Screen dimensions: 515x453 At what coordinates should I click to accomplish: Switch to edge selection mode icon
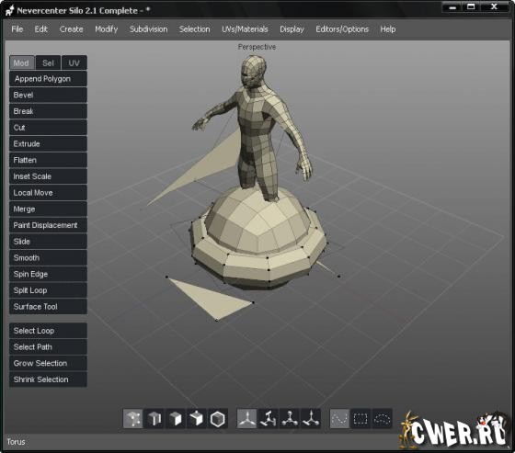(154, 418)
